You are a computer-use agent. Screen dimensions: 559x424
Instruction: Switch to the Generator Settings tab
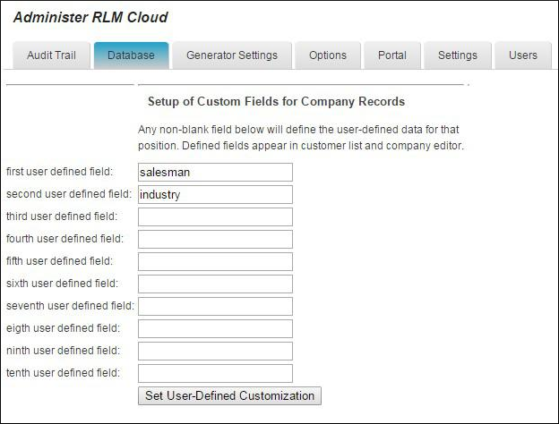click(x=232, y=55)
